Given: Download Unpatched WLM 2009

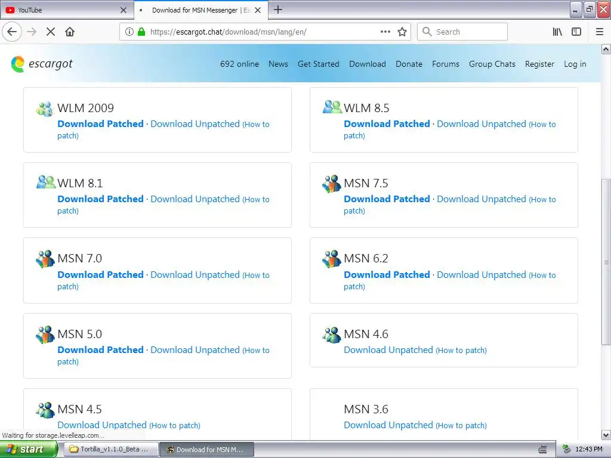Looking at the screenshot, I should pyautogui.click(x=195, y=124).
